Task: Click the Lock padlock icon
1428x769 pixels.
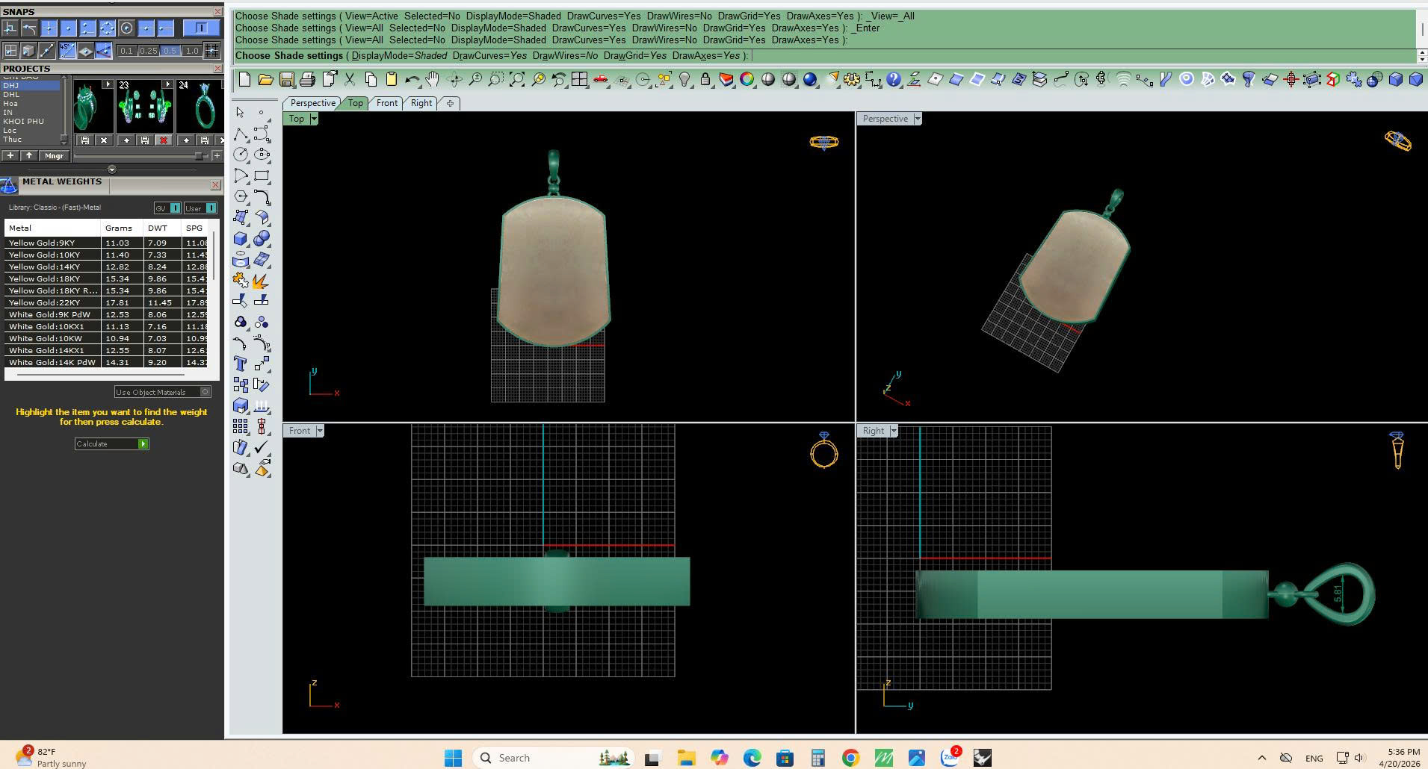Action: point(705,79)
